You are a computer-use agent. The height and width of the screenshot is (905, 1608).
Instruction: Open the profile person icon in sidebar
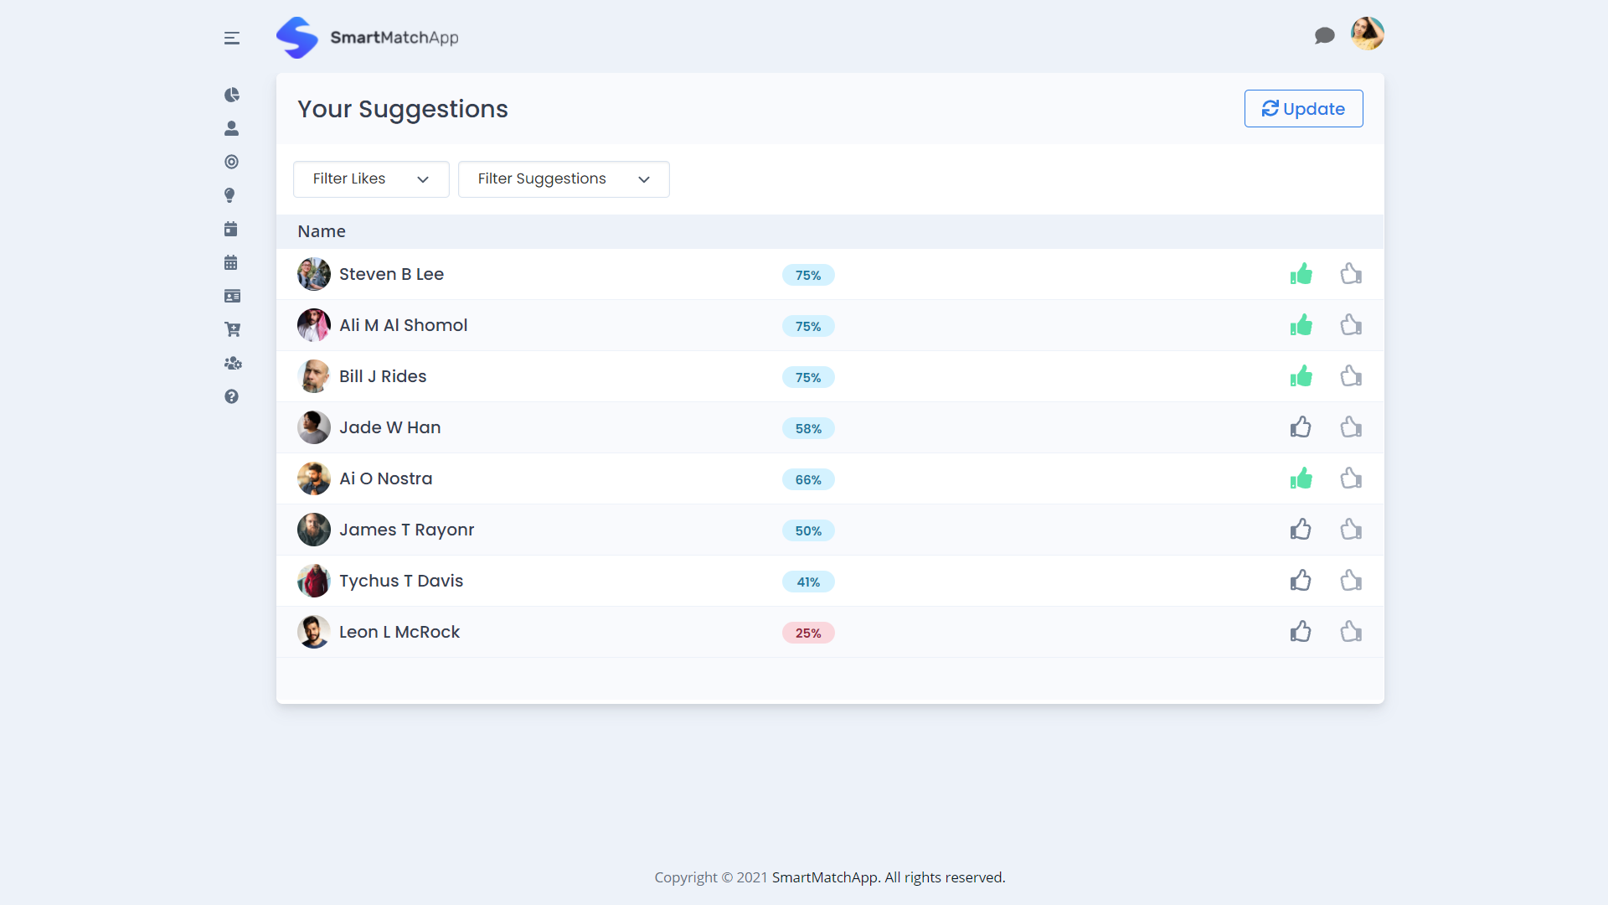pyautogui.click(x=232, y=128)
